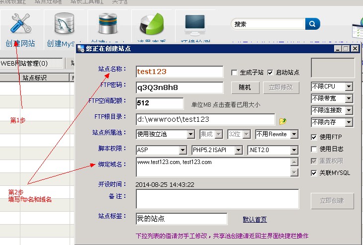Image resolution: width=363 pixels, height=245 pixels.
Task: Uncheck the 关联MYSQL checkbox
Action: 314,173
